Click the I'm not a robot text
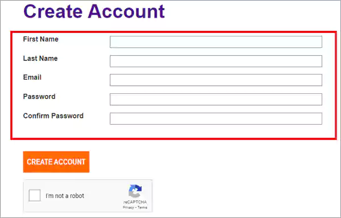Screen dimensions: 341x218 click(x=65, y=196)
